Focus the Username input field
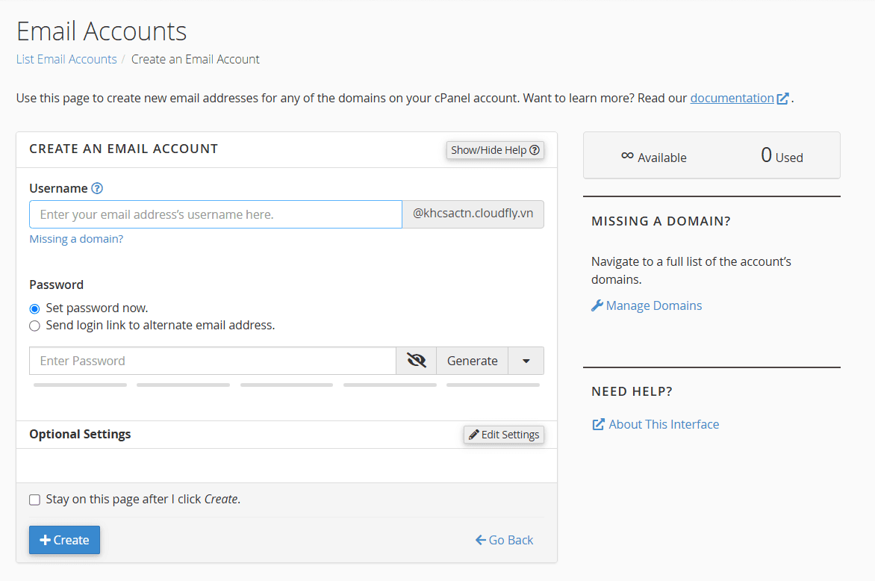Viewport: 875px width, 581px height. 216,214
